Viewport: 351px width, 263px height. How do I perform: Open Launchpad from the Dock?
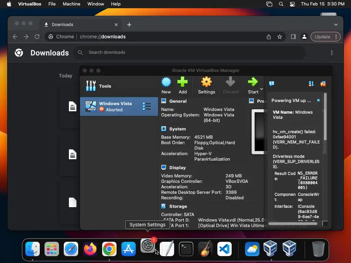click(52, 249)
